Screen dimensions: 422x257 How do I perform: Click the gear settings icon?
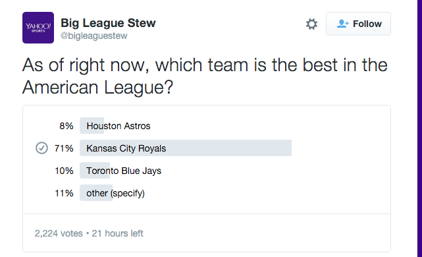pyautogui.click(x=311, y=24)
